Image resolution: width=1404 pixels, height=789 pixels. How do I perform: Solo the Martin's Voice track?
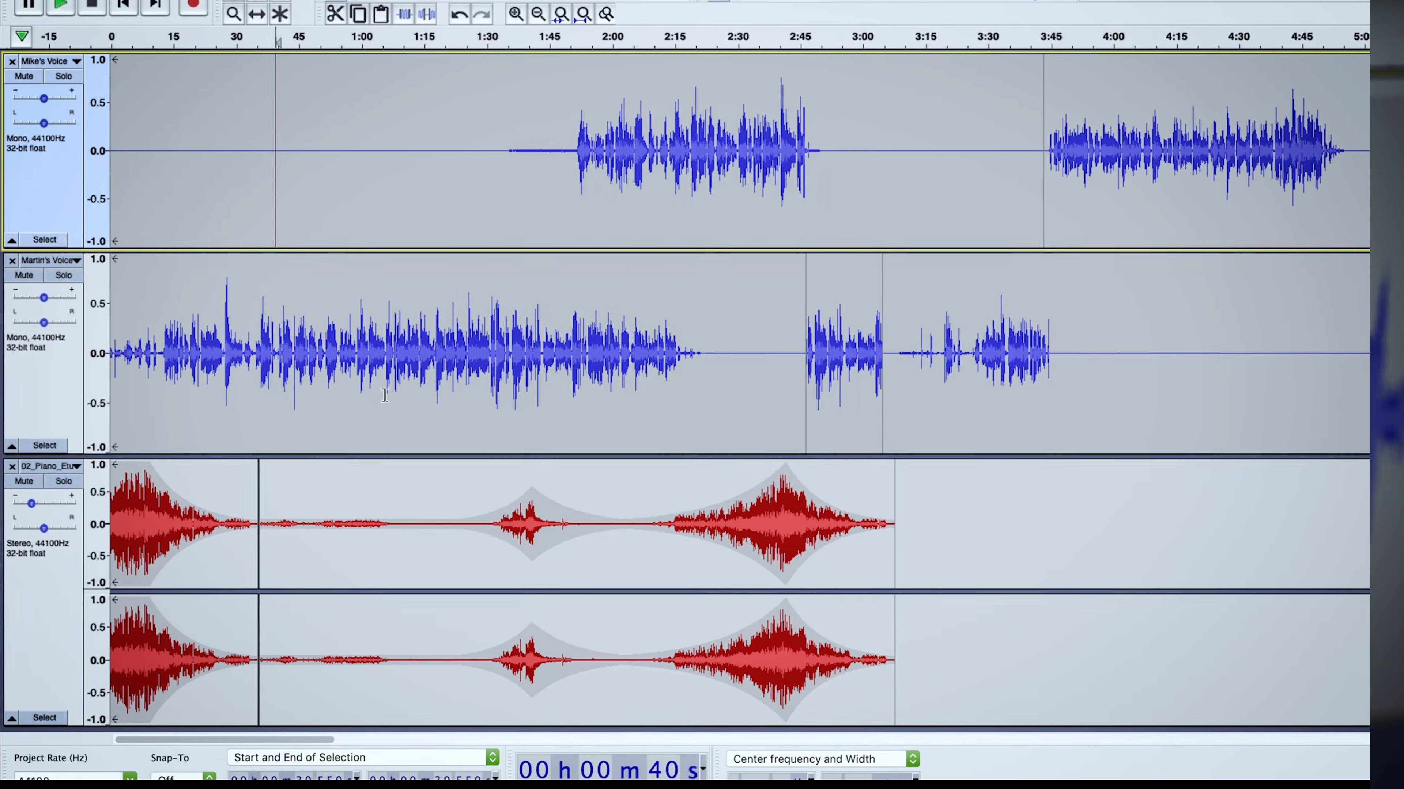tap(63, 275)
